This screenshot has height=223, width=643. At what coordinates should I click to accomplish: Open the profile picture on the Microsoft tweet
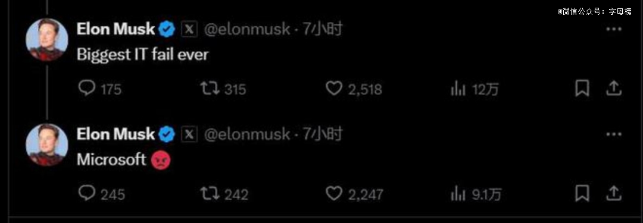[x=47, y=145]
